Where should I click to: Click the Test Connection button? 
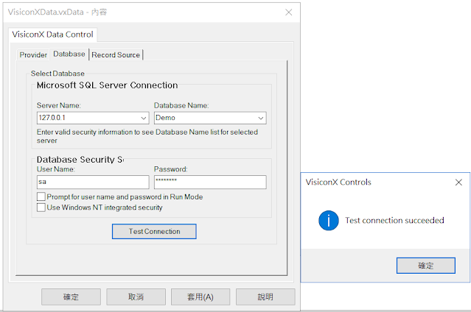pos(154,231)
